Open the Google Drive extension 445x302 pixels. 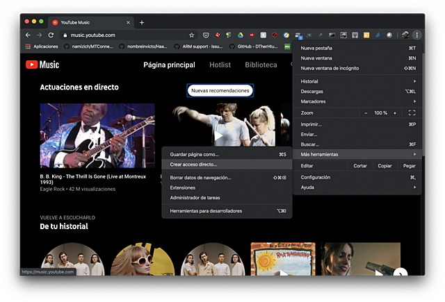point(241,35)
